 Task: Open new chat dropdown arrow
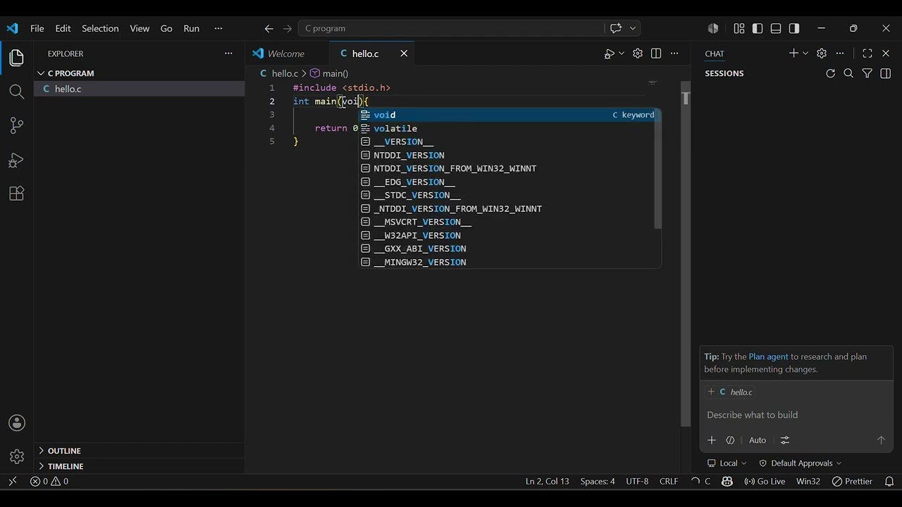point(805,54)
